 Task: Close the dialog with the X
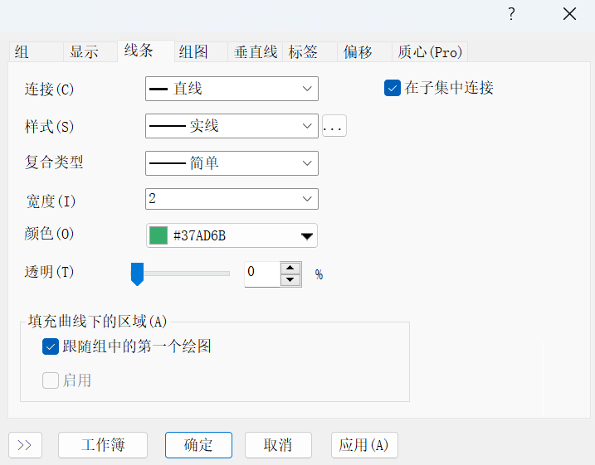pyautogui.click(x=569, y=14)
